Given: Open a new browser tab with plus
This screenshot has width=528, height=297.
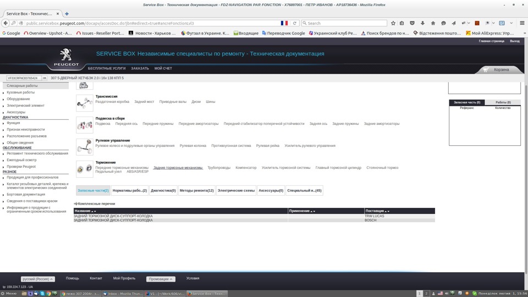Looking at the screenshot, I should (67, 13).
